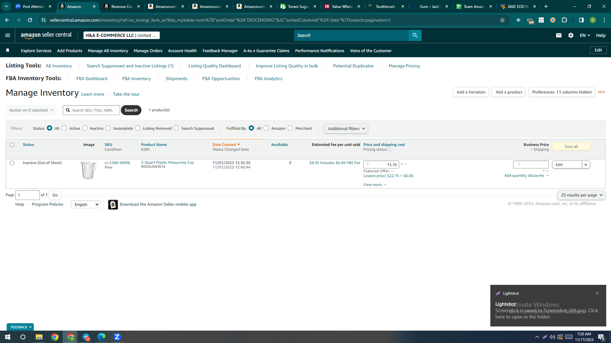Open a new browser tab
Viewport: 611px width, 343px height.
546,6
